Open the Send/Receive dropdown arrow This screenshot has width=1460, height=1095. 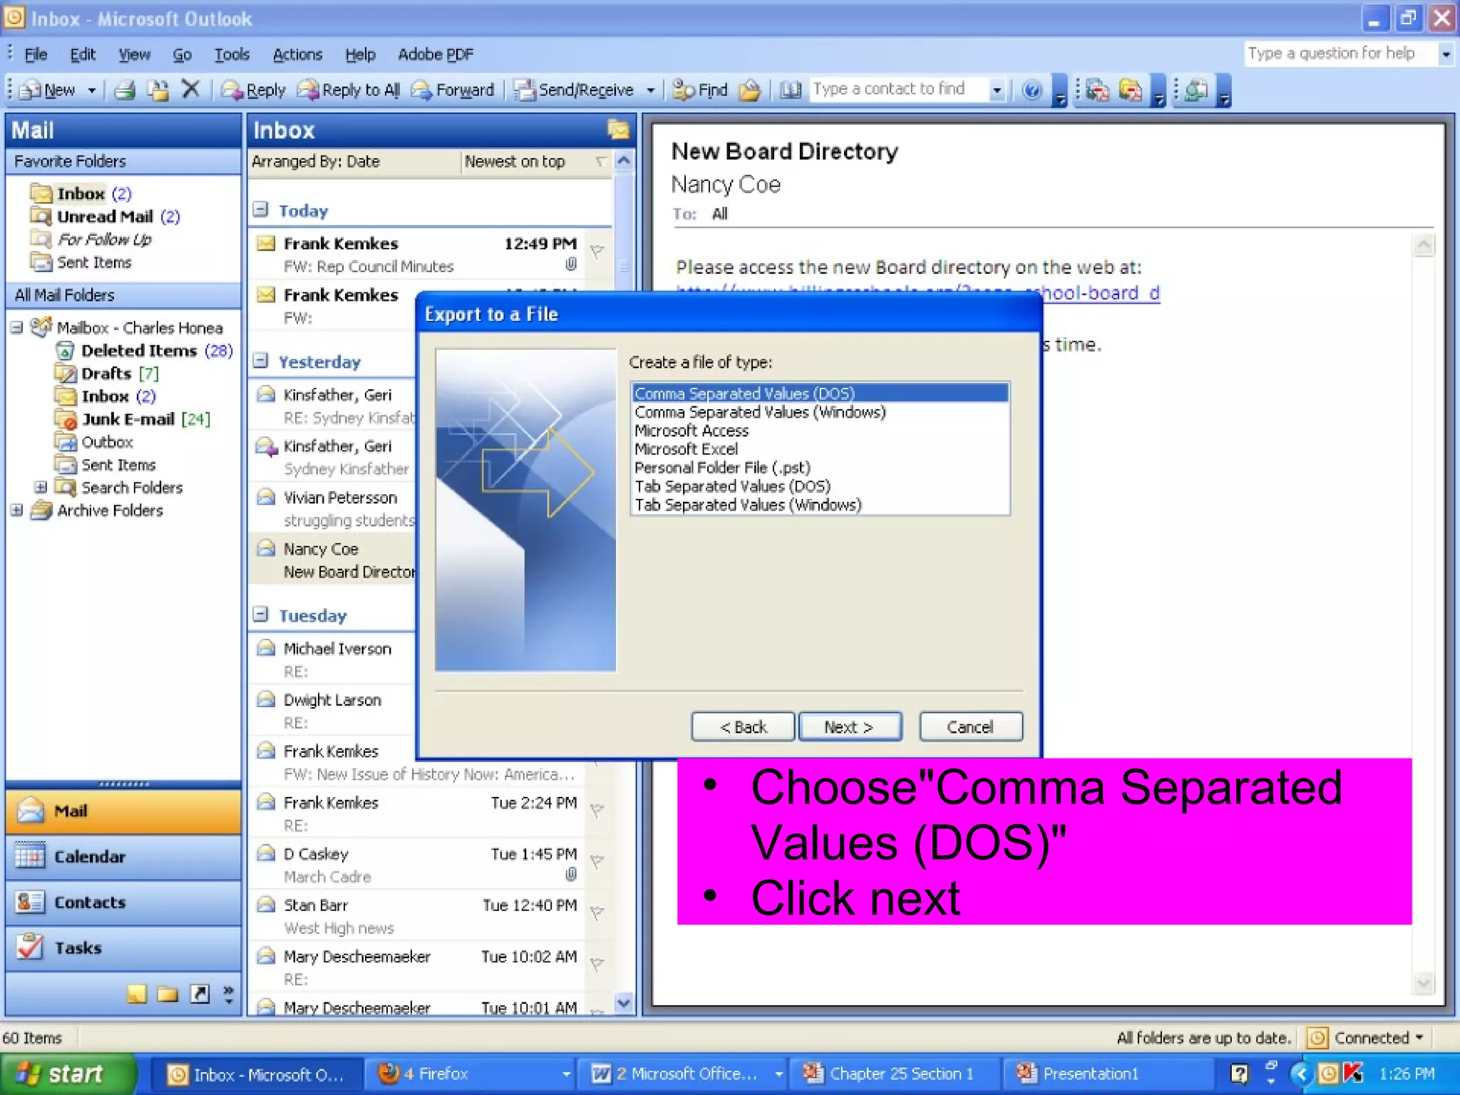click(x=650, y=91)
